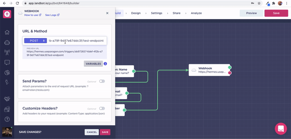291x139 pixels.
Task: Click the variables info icon
Action: click(105, 64)
